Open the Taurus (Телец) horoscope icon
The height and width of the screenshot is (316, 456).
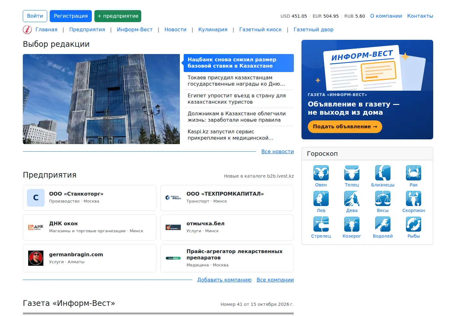coord(352,173)
